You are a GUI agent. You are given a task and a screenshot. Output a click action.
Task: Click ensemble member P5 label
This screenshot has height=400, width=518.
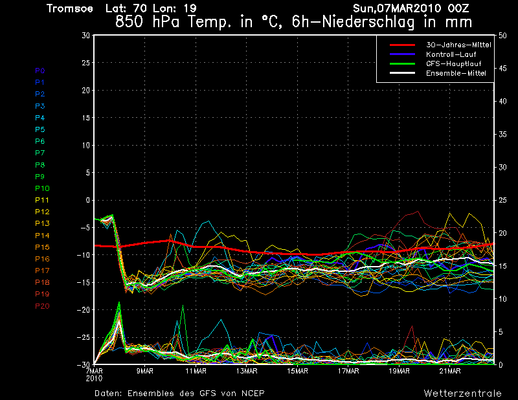pos(40,129)
